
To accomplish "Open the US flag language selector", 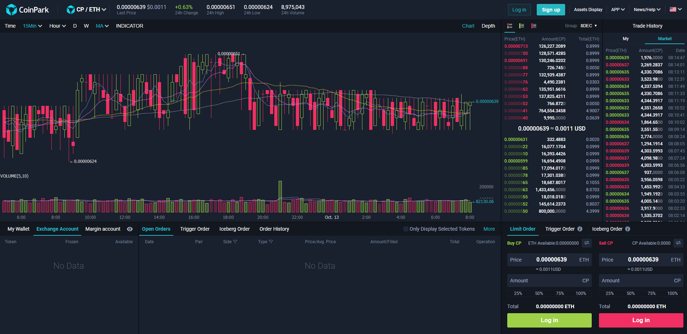I will point(675,9).
